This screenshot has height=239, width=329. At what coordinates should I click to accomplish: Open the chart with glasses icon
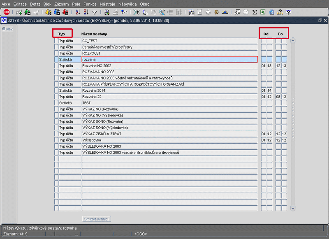(238, 12)
